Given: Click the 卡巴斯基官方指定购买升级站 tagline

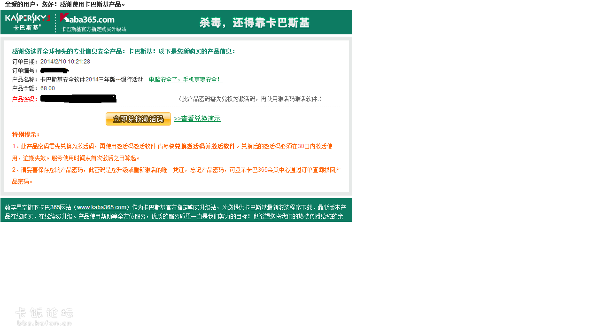Looking at the screenshot, I should pyautogui.click(x=94, y=29).
